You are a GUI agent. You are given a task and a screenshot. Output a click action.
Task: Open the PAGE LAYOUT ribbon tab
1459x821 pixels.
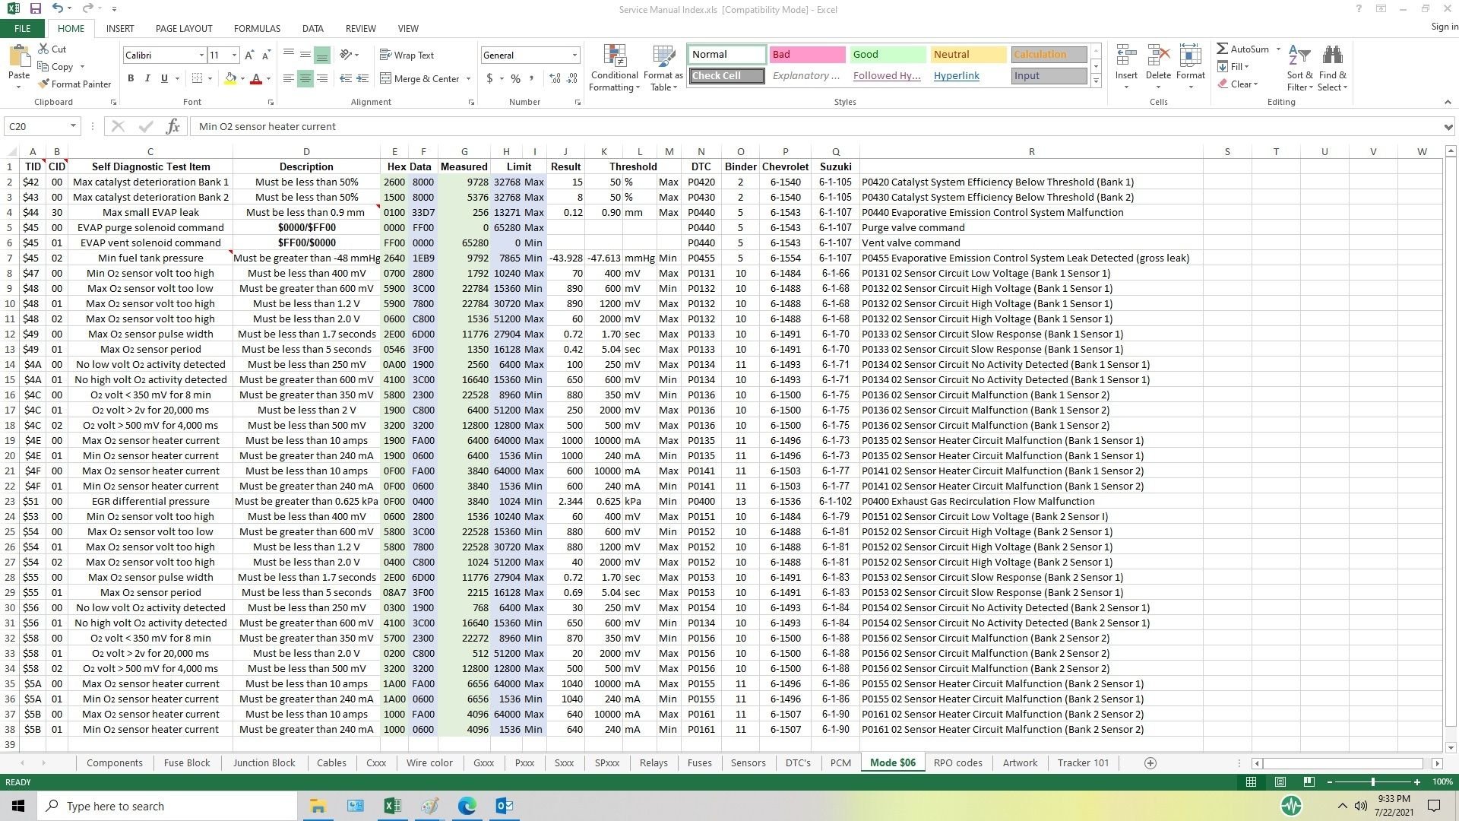(x=184, y=28)
